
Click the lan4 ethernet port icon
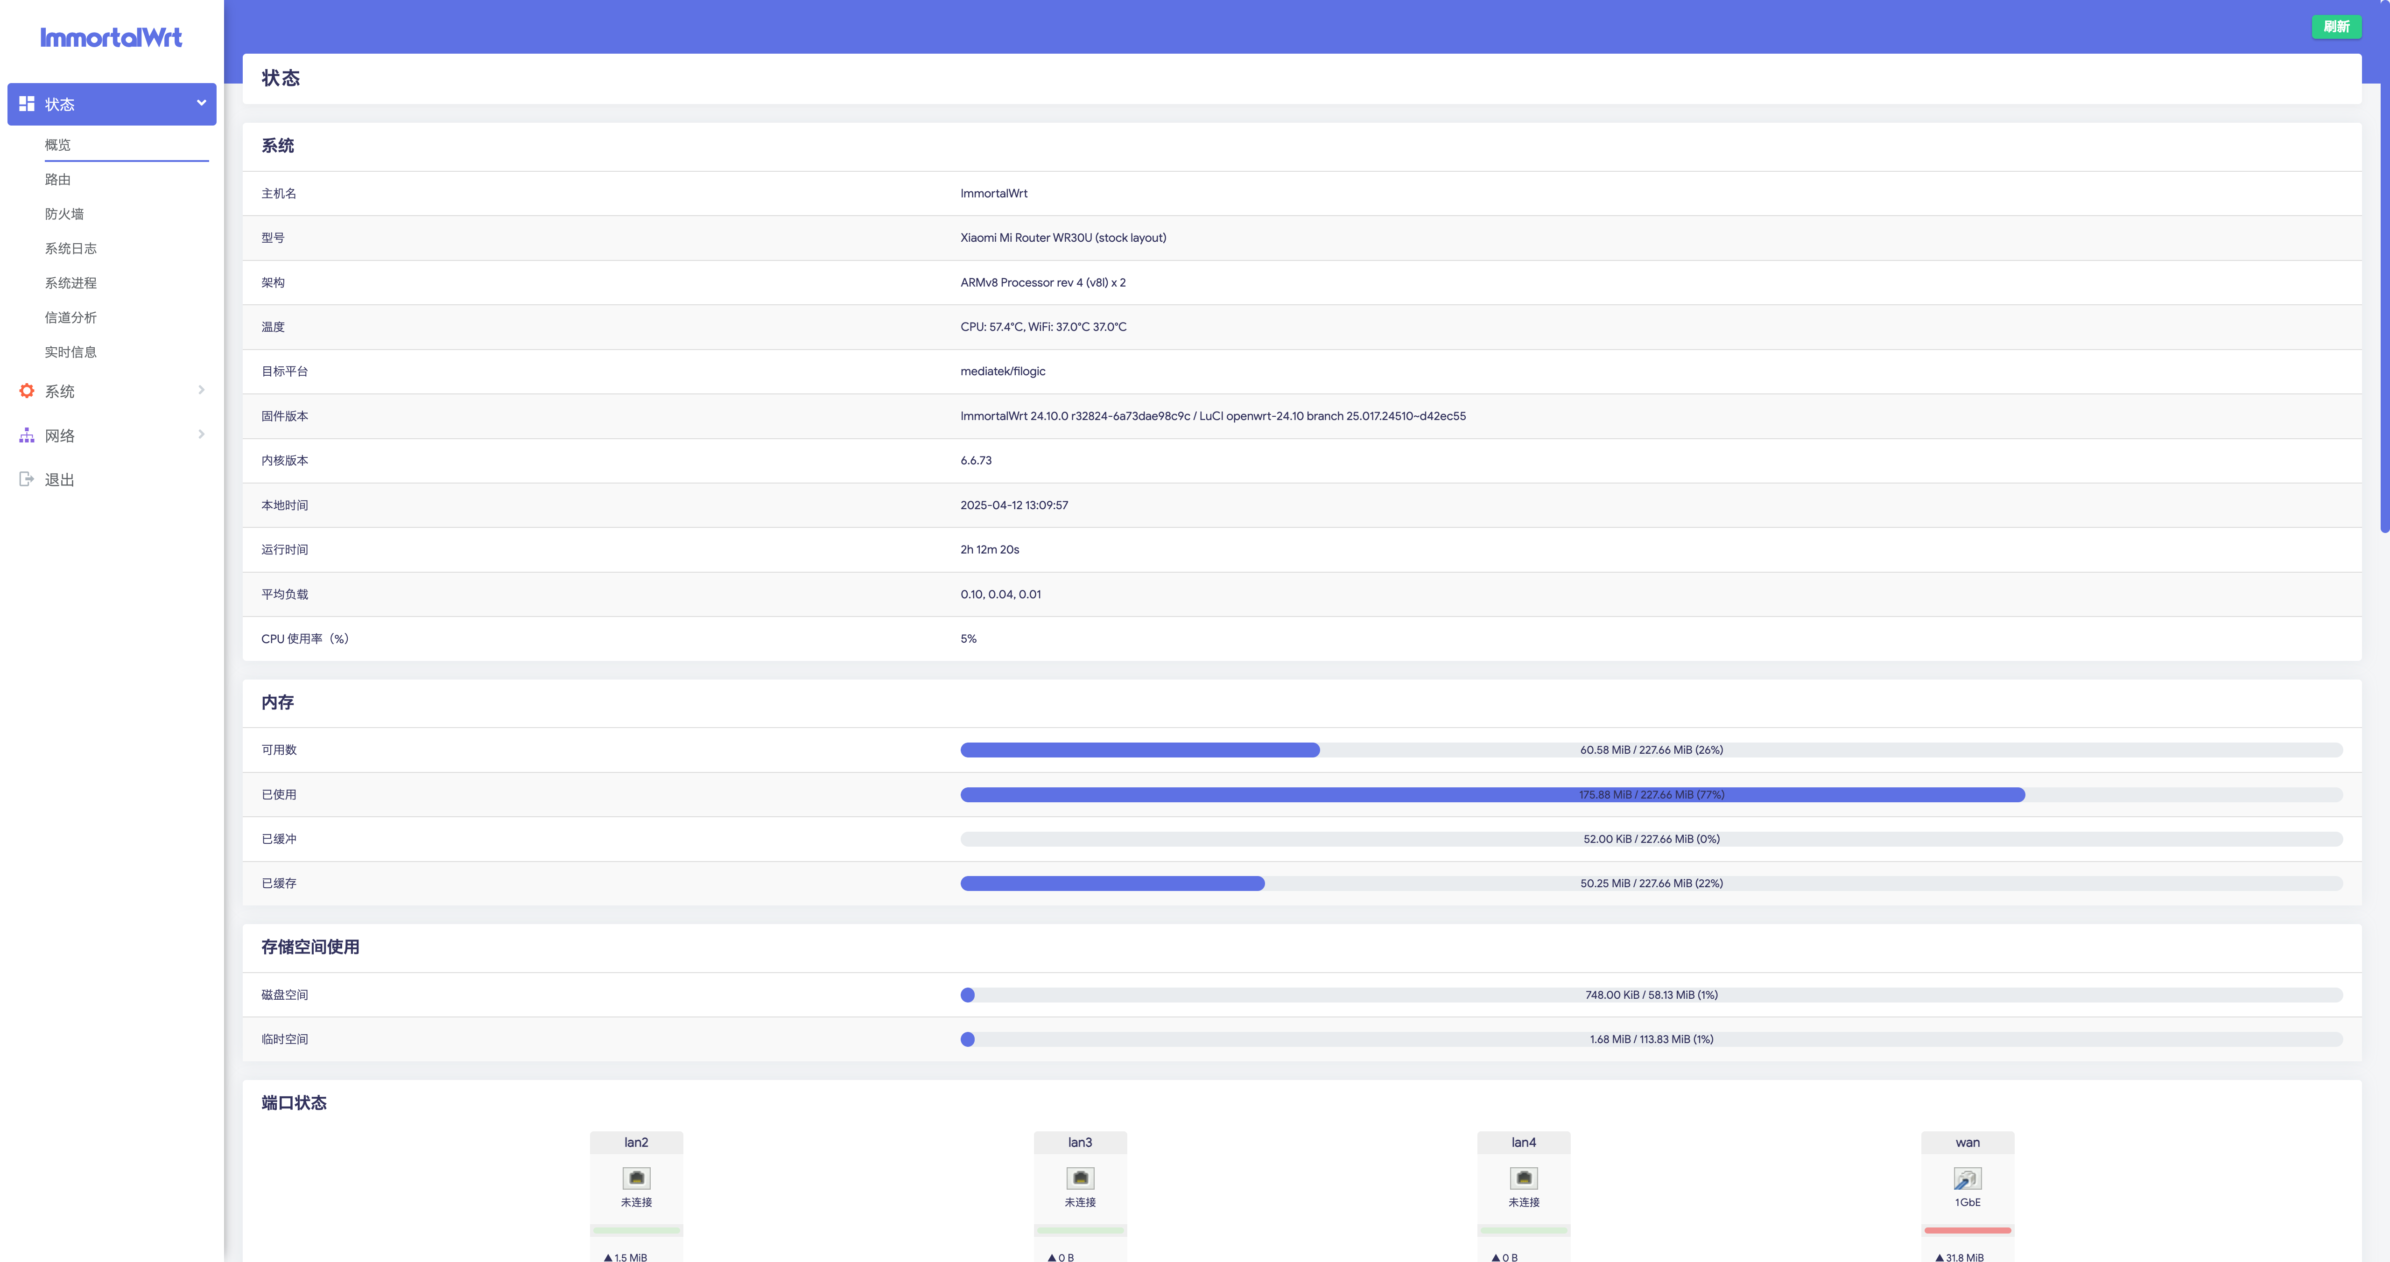pyautogui.click(x=1524, y=1178)
